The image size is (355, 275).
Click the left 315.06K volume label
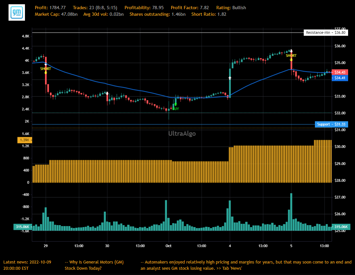(x=23, y=227)
